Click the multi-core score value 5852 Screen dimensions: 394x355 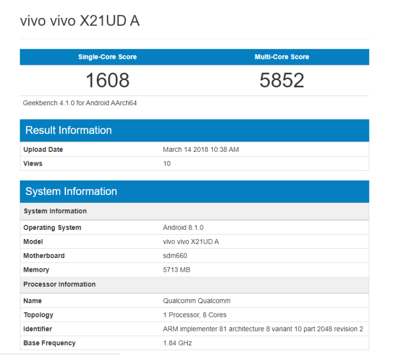282,80
